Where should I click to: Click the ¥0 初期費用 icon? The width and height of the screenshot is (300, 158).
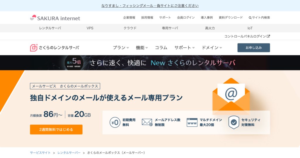point(115,122)
